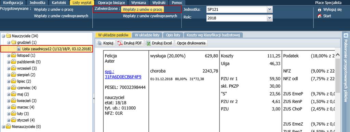Open the Wymiana tab
Image resolution: width=350 pixels, height=132 pixels.
[139, 3]
